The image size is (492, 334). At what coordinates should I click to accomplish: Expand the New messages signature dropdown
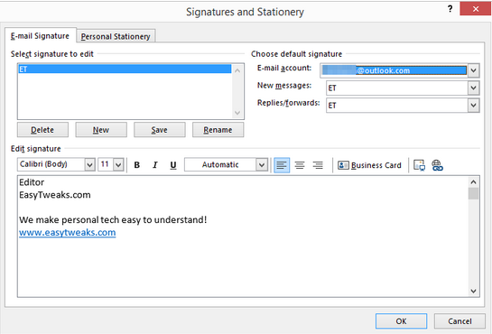click(x=473, y=88)
